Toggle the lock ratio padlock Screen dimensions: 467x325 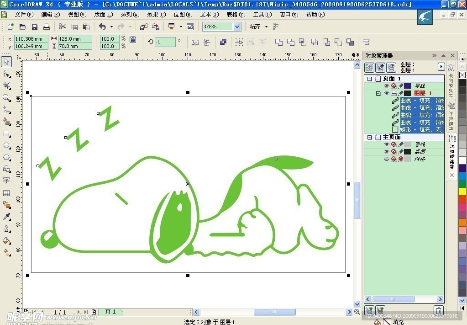(133, 39)
